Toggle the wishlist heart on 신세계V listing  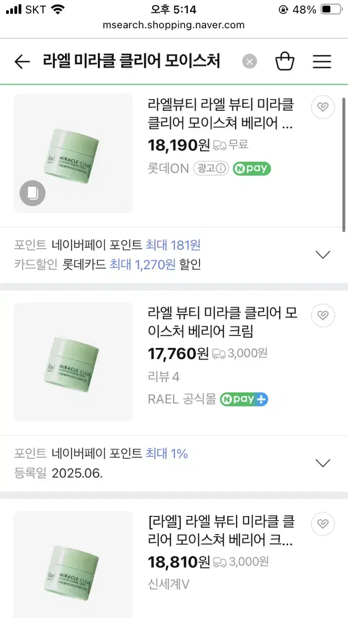coord(323,524)
